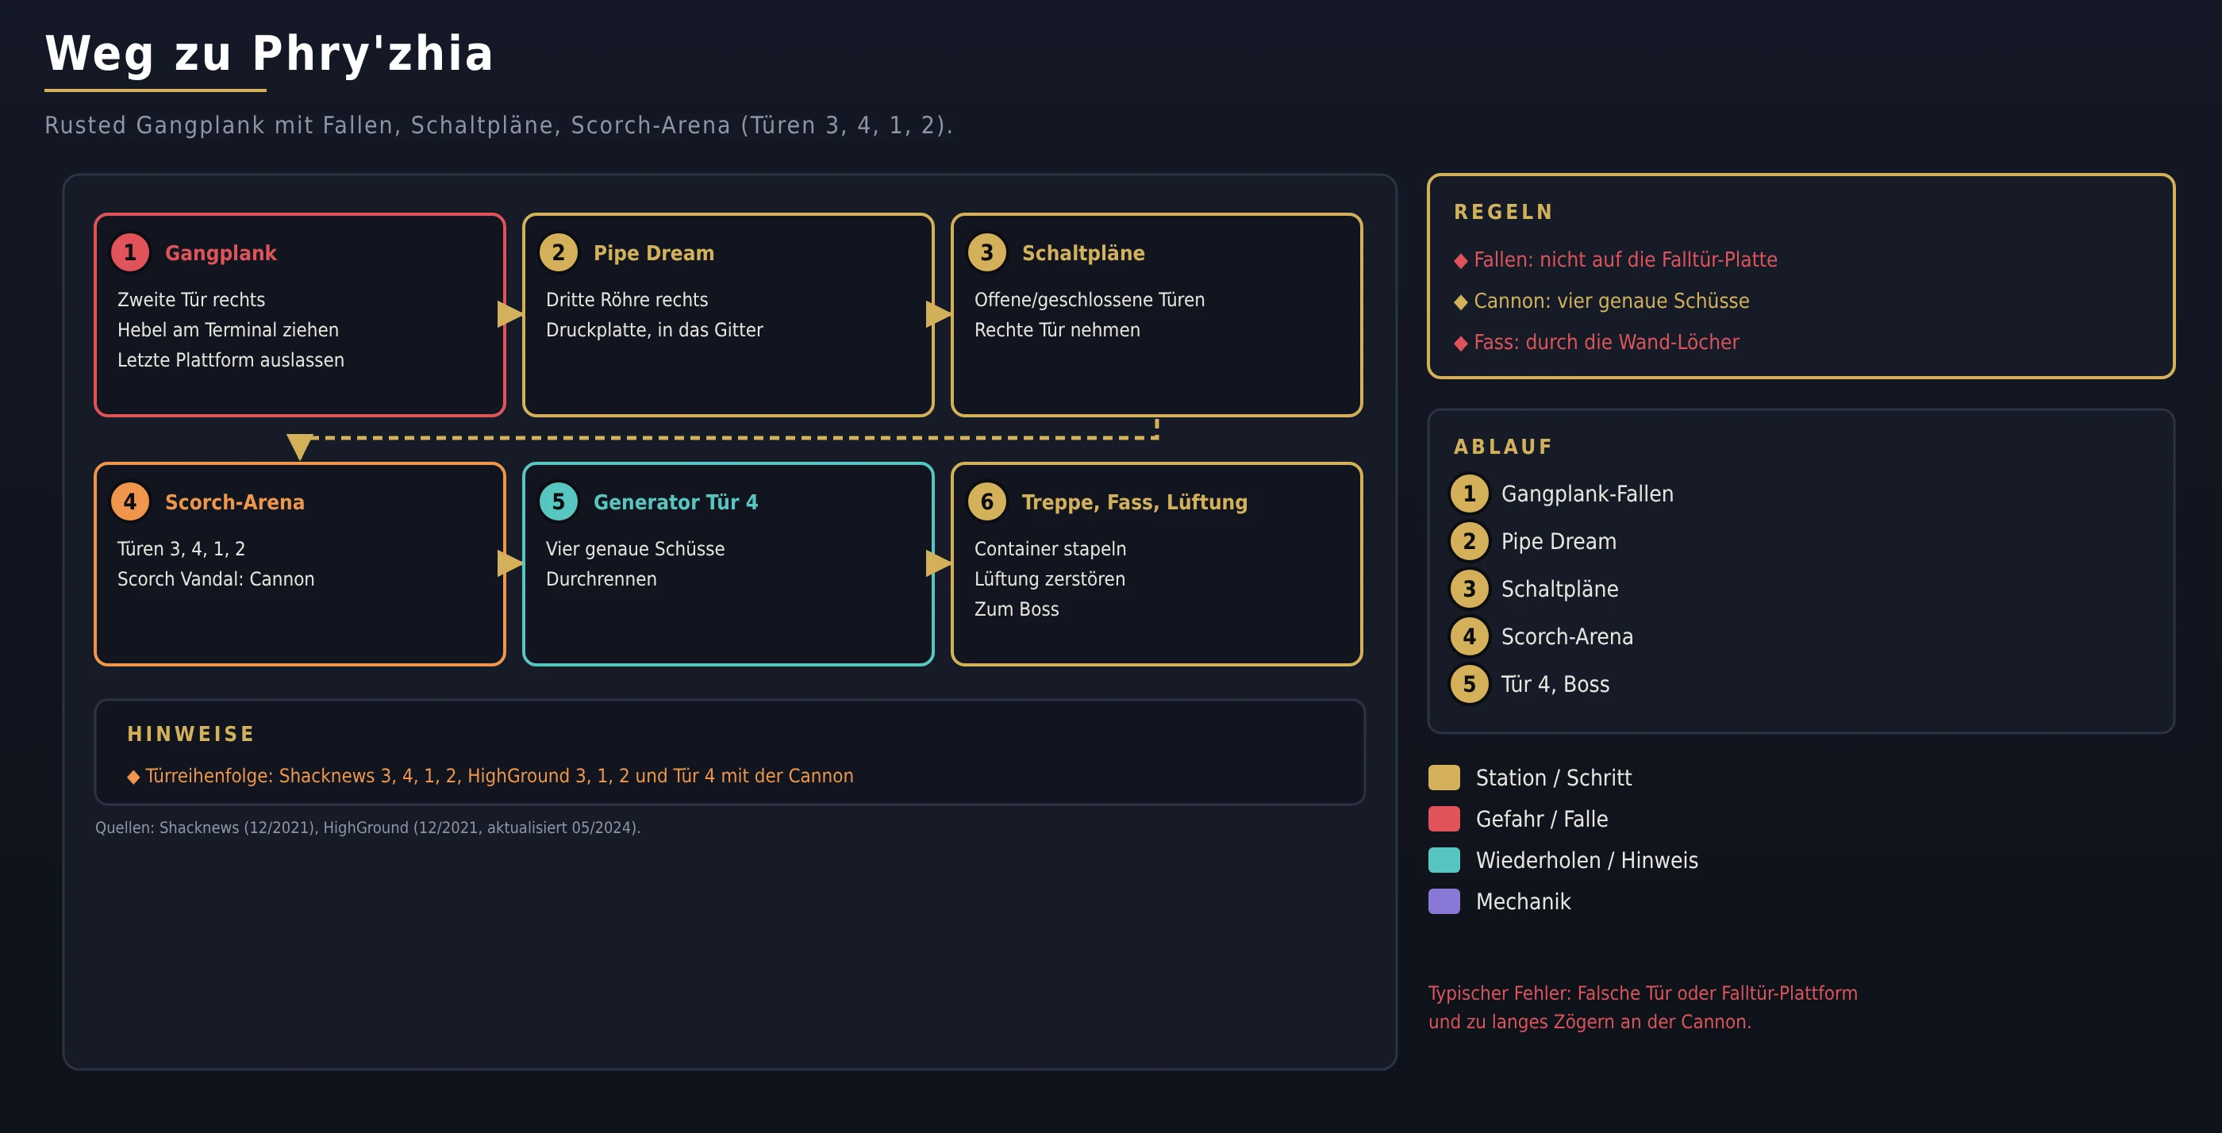Select Ablauf step 1 Gangplank-Fallen
The height and width of the screenshot is (1133, 2222).
tap(1561, 494)
